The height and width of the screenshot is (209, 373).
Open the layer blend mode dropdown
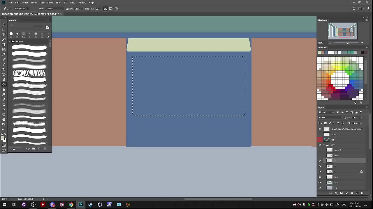coord(330,118)
